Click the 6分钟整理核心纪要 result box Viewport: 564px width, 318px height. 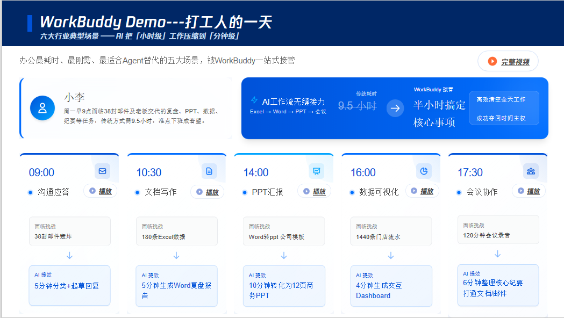[x=498, y=285]
